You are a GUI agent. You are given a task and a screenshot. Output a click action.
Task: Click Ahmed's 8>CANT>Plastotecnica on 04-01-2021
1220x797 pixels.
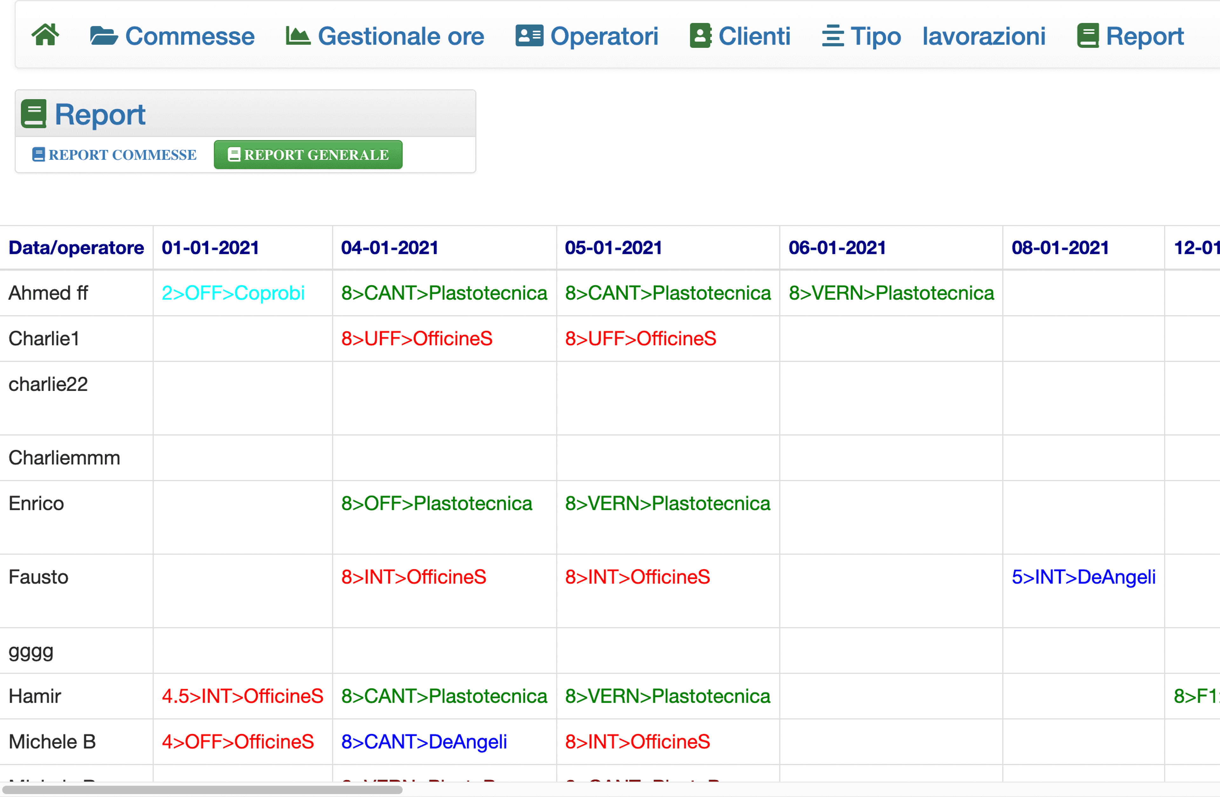coord(444,293)
